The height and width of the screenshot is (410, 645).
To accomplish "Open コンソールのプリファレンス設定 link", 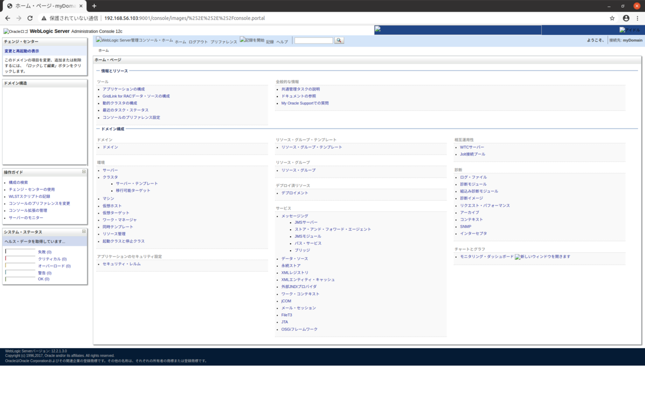I will (x=131, y=117).
